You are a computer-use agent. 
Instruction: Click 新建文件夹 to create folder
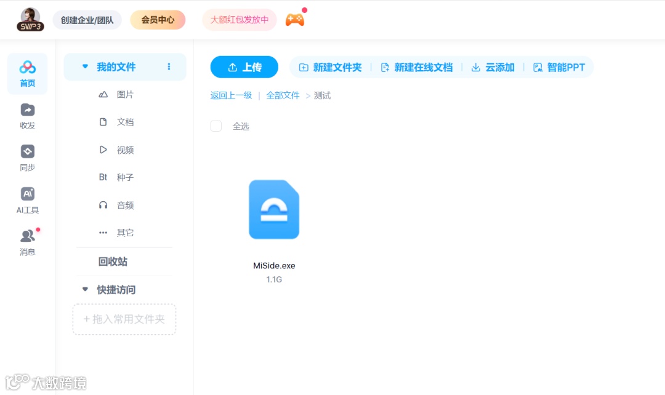coord(331,68)
